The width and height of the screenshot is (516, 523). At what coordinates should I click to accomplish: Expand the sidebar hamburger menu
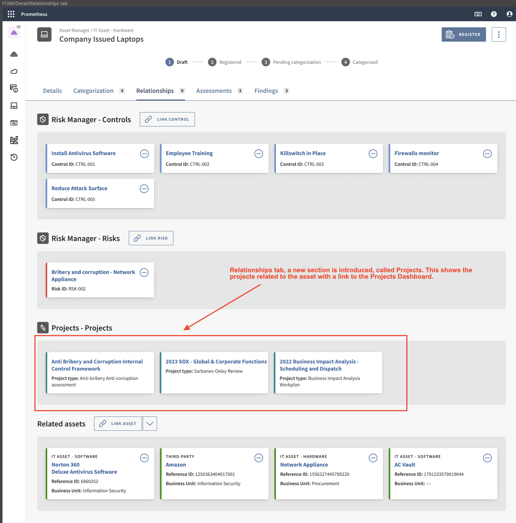(19, 27)
